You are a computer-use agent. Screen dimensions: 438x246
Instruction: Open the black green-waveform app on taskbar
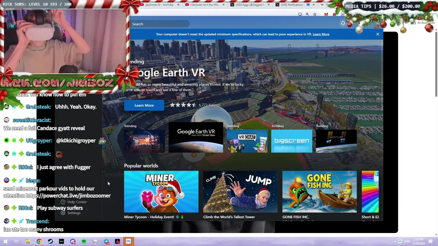click(62, 242)
